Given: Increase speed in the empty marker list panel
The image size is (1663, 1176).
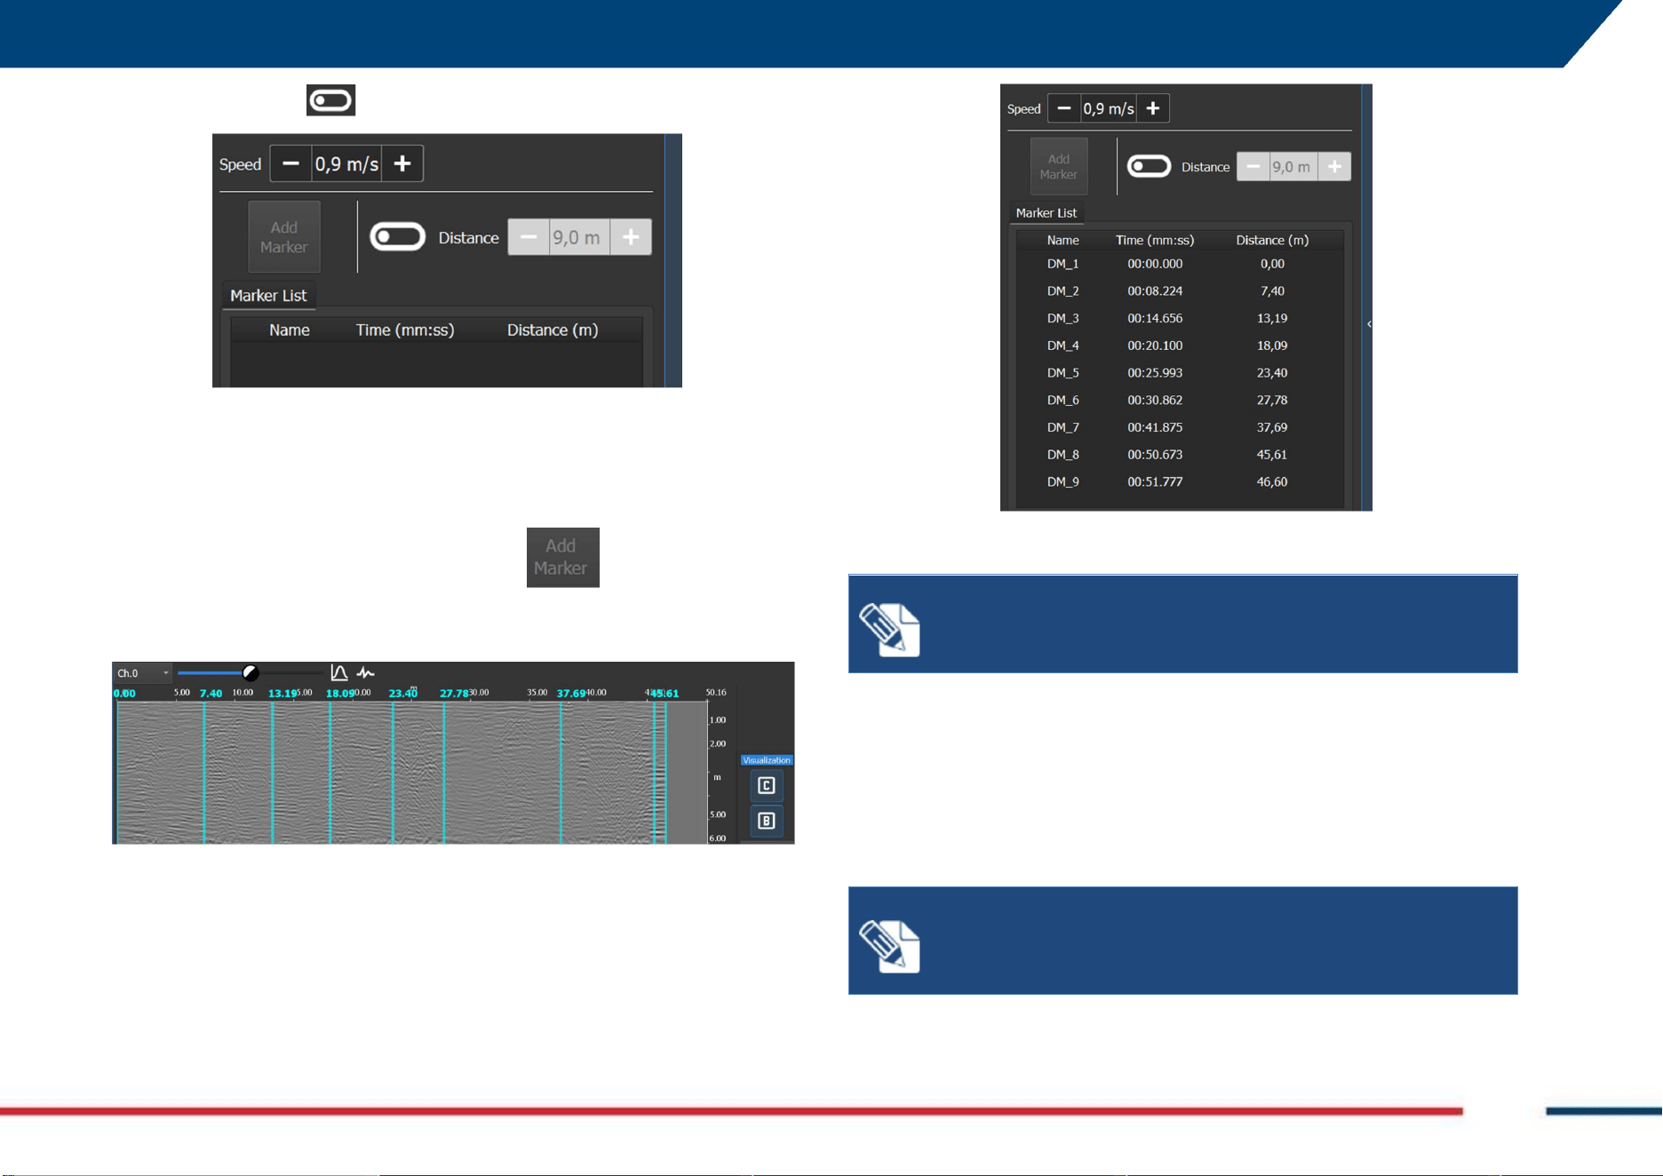Looking at the screenshot, I should [402, 164].
